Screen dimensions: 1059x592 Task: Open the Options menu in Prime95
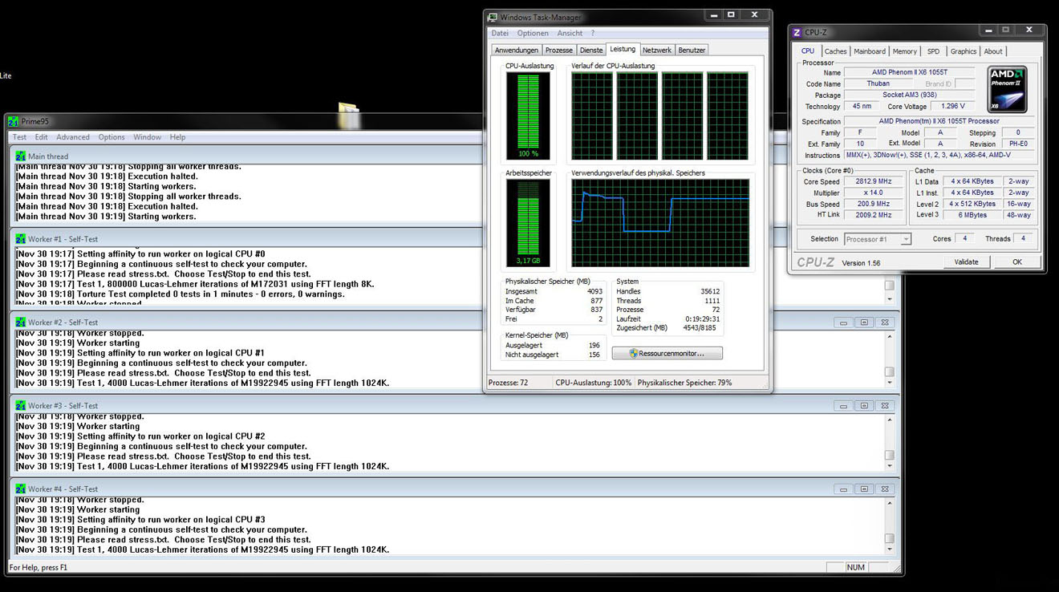112,137
